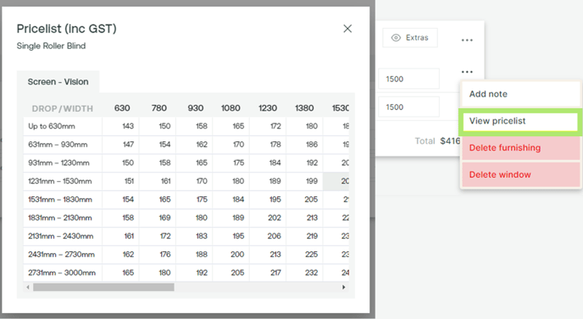The image size is (583, 319).
Task: Click the upper 1500 input field
Action: pyautogui.click(x=408, y=79)
